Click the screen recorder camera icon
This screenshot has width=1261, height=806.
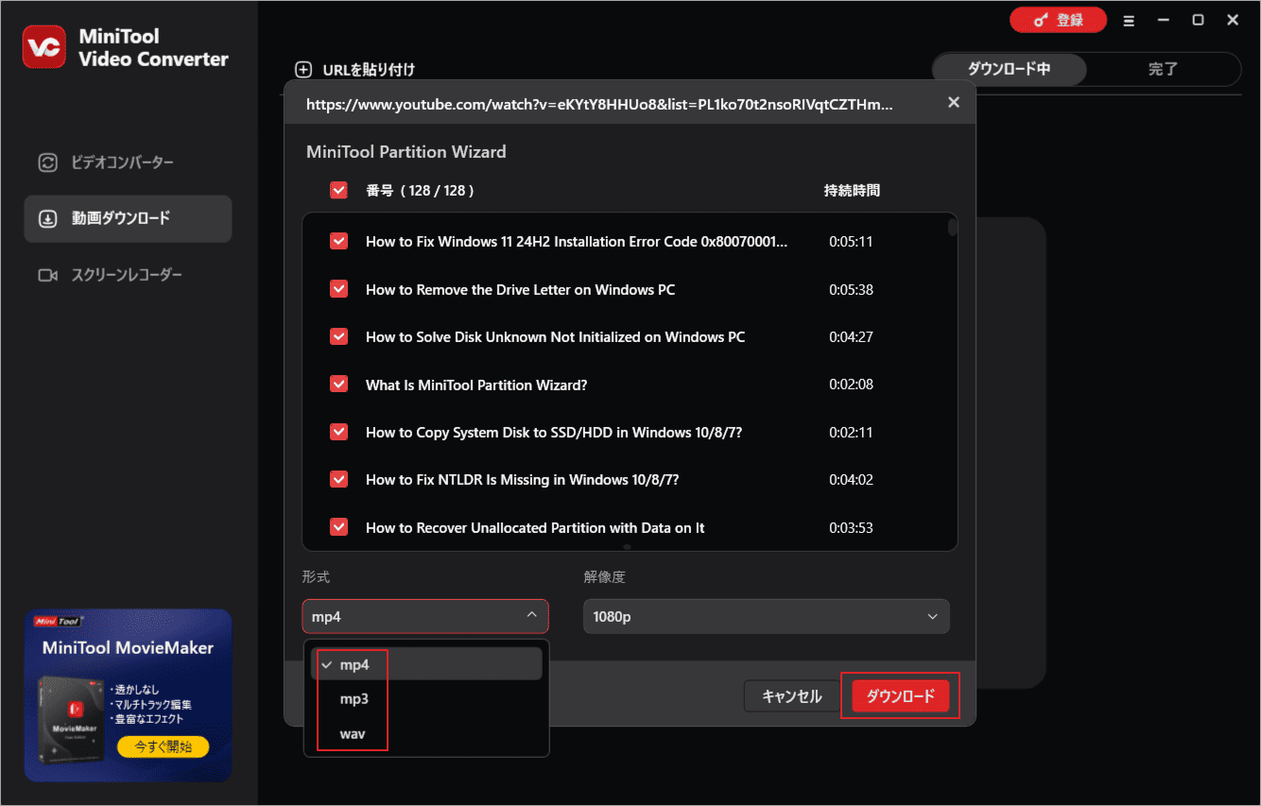click(47, 275)
